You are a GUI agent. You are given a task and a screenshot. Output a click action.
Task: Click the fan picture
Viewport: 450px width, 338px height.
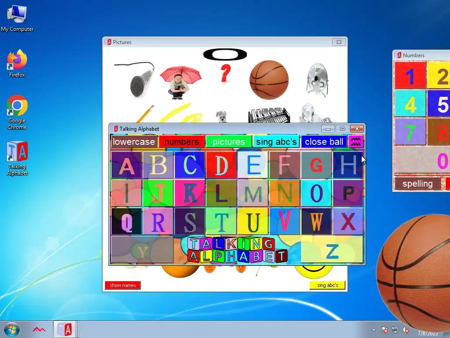317,80
